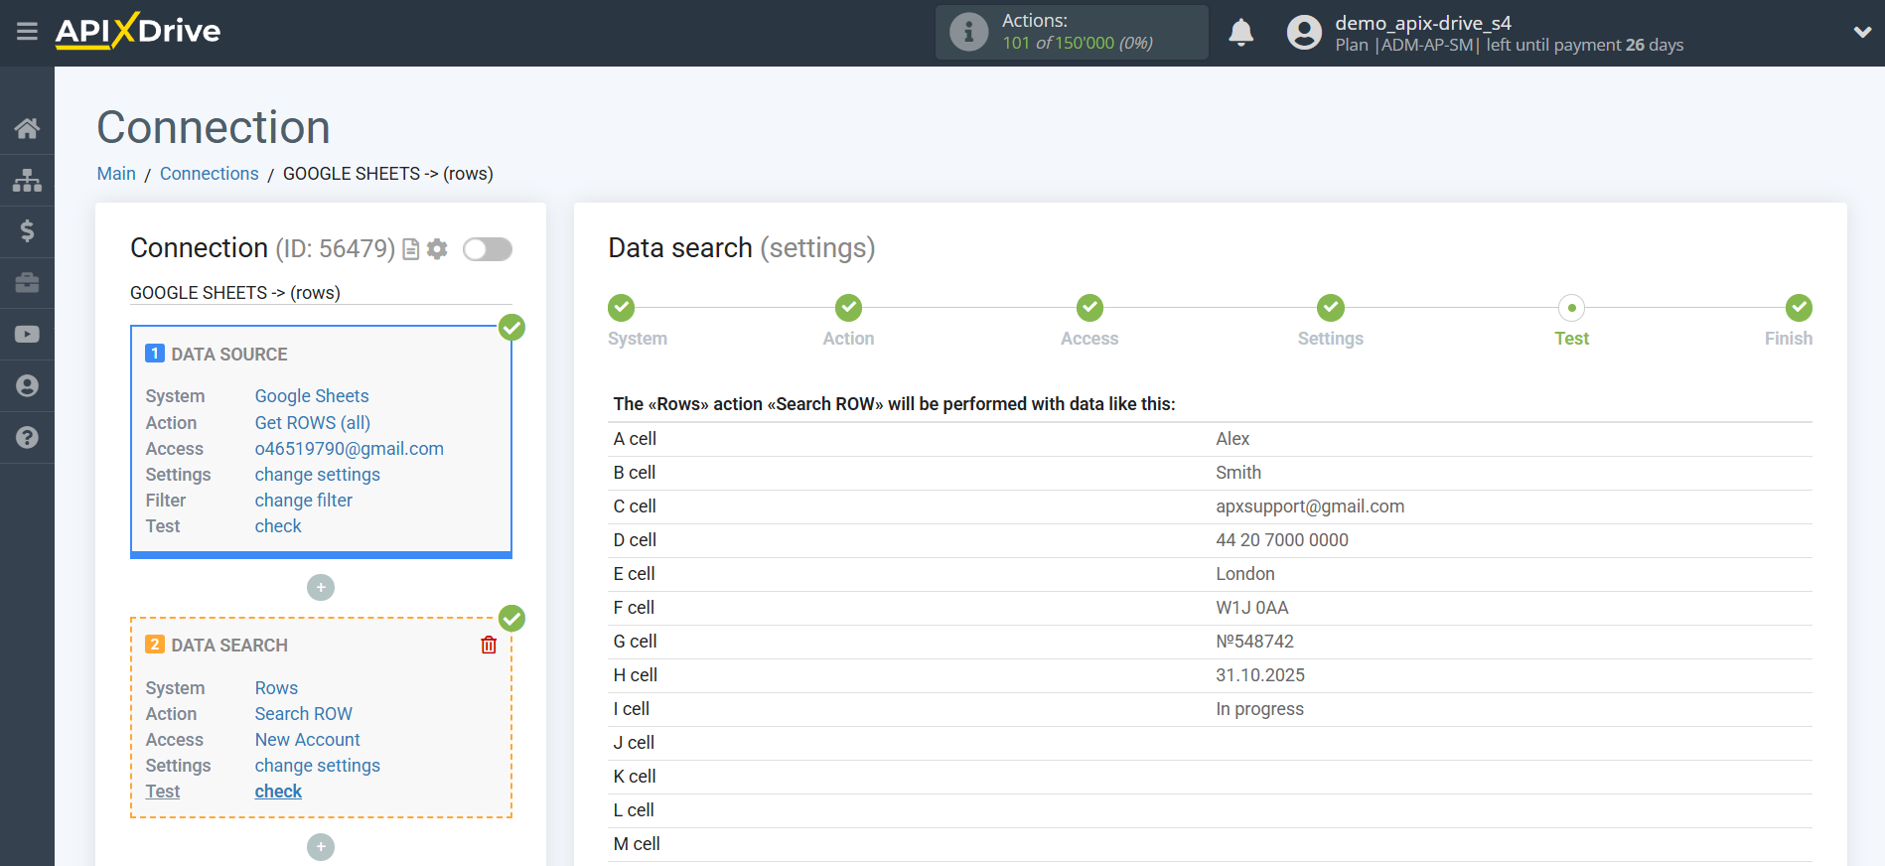The width and height of the screenshot is (1885, 866).
Task: Open the Get ROWS (all) action link
Action: 313,423
